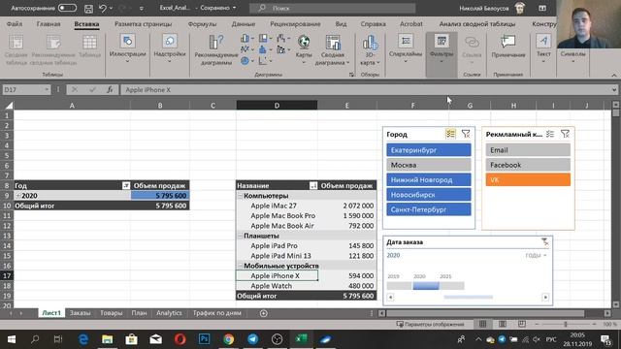Switch to the Вид tab
This screenshot has height=349, width=621.
coord(341,24)
